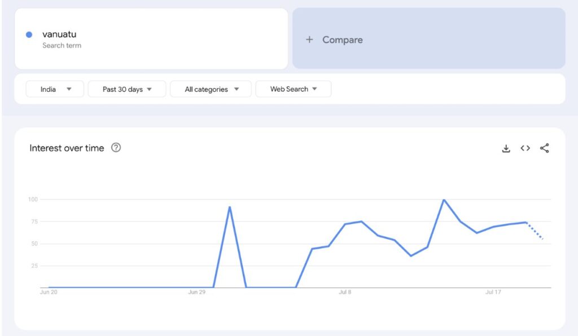
Task: Click the sharp spike just after Jun 29
Action: 230,207
